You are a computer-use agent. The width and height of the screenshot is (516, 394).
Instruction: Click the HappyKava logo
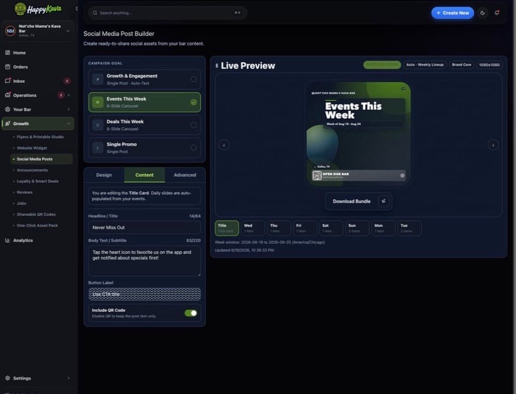[x=38, y=9]
